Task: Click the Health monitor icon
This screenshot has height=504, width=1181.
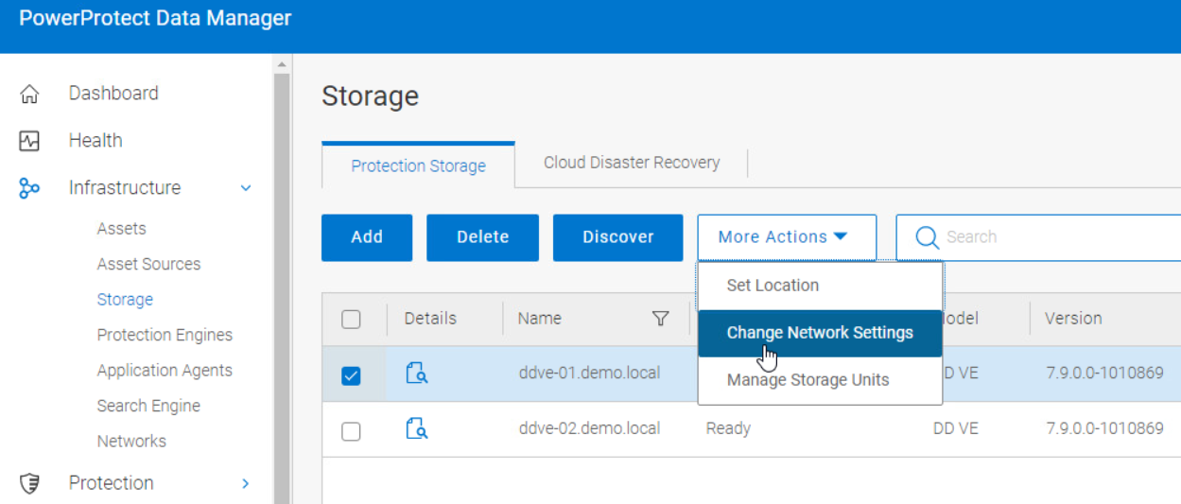Action: pos(29,141)
